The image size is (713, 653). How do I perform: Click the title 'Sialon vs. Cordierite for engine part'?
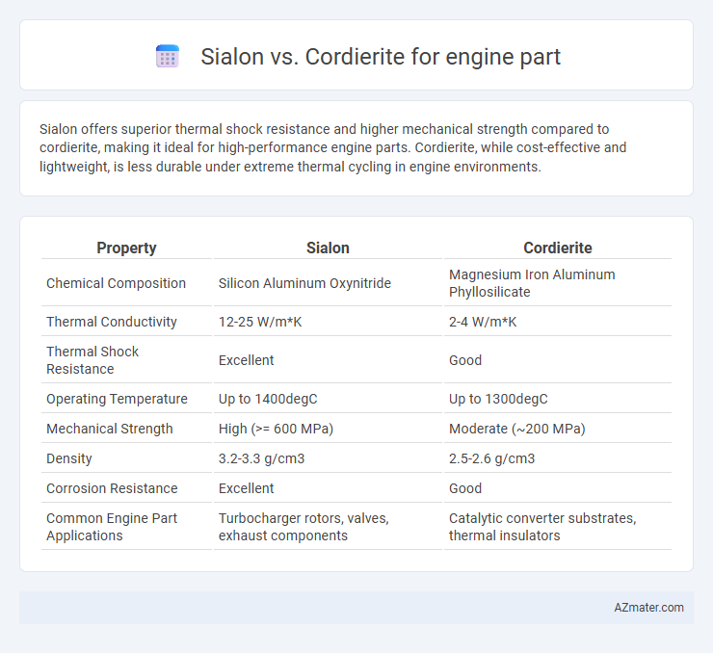pos(381,57)
